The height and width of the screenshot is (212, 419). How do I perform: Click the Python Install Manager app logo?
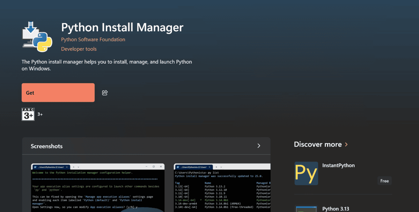37,36
